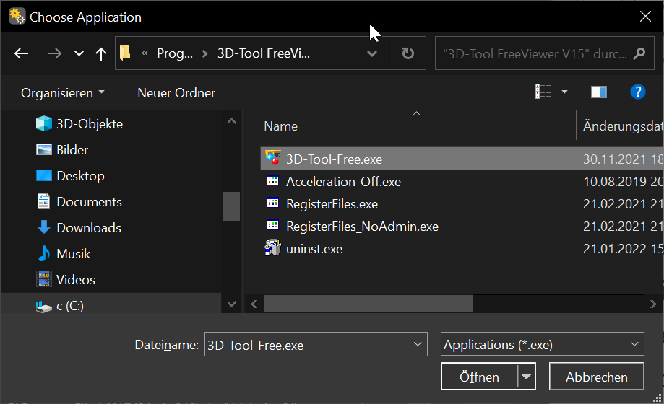The image size is (664, 404).
Task: Open help with the question mark icon
Action: tap(638, 92)
